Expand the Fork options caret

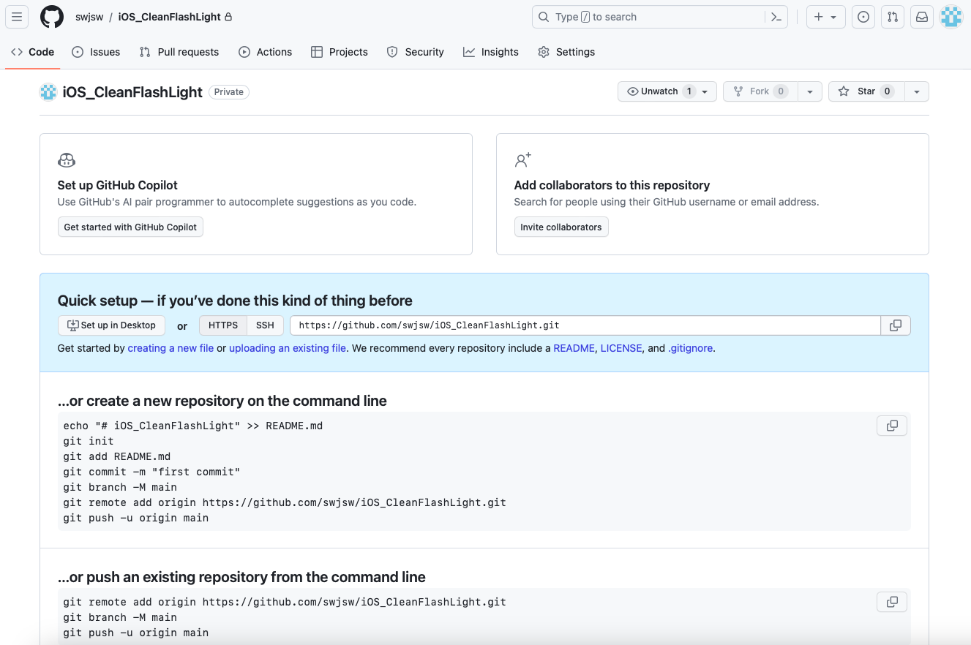(809, 91)
